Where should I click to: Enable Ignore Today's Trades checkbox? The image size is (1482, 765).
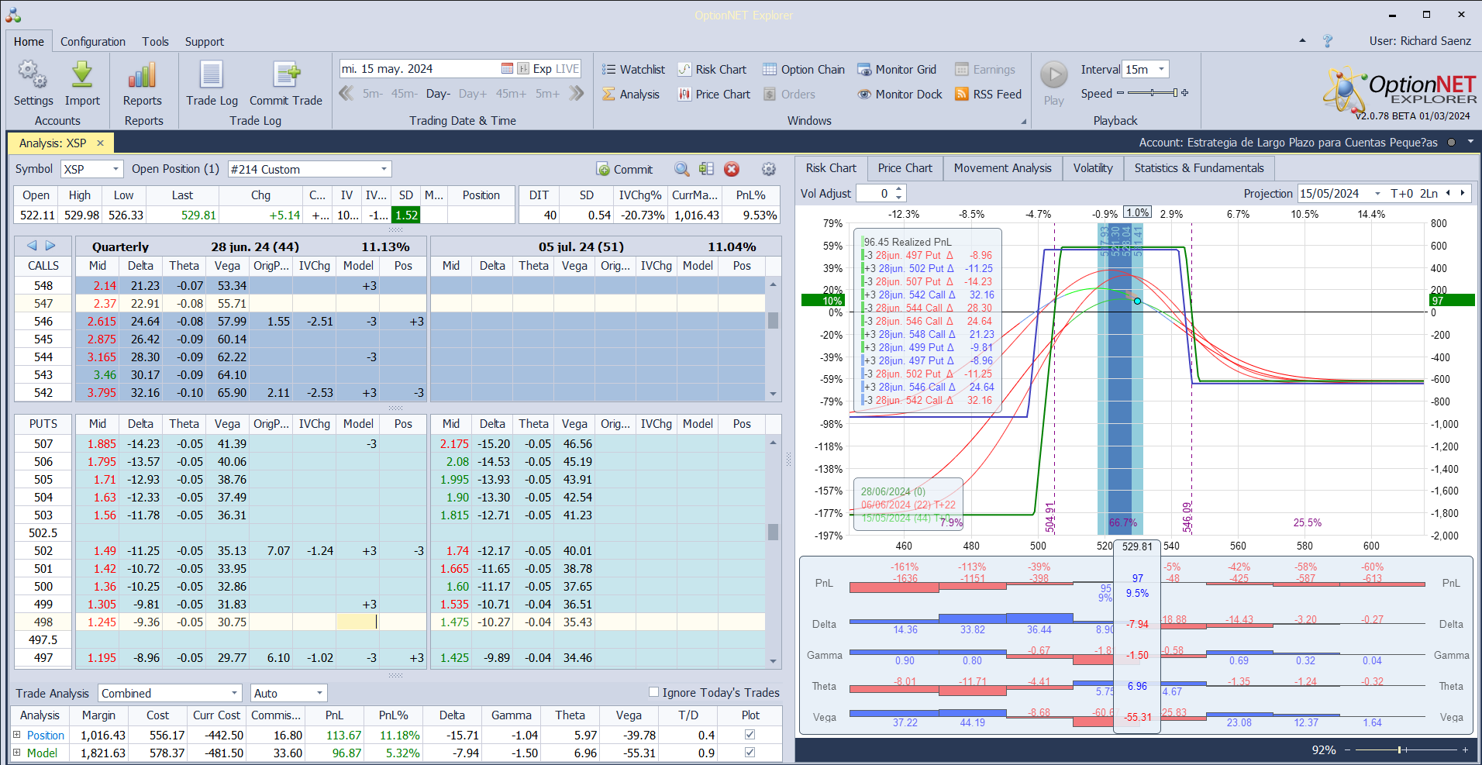click(653, 692)
